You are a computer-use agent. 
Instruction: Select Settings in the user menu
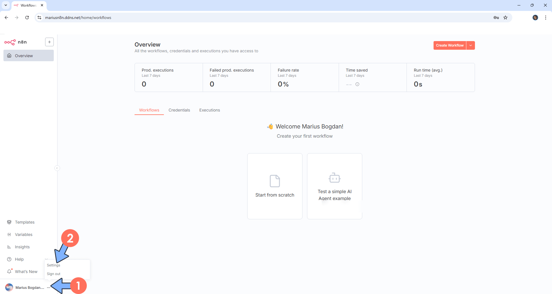[x=53, y=265]
